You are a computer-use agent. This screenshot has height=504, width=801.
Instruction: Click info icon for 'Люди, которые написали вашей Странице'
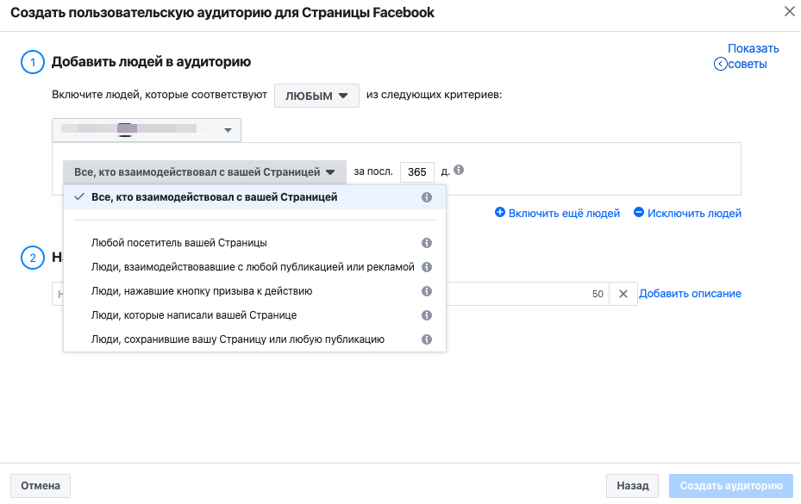pyautogui.click(x=426, y=315)
